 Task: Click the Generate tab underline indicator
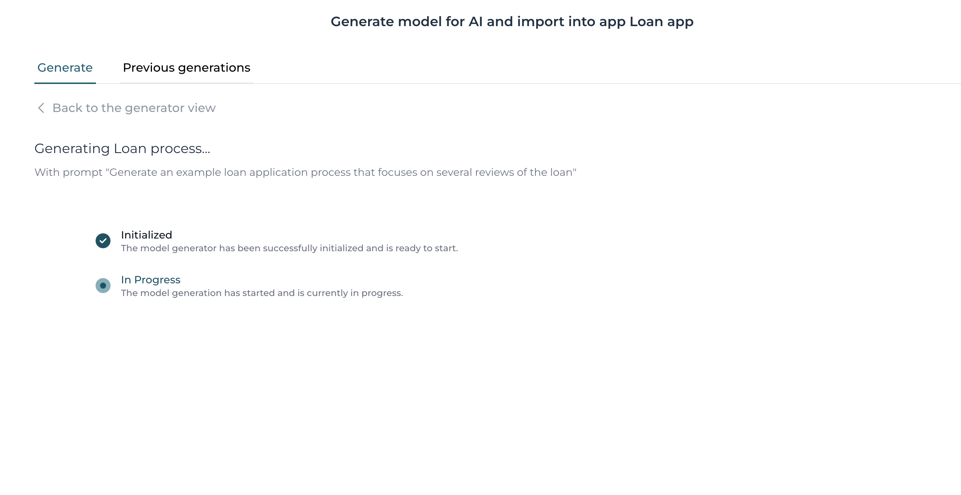(x=65, y=82)
